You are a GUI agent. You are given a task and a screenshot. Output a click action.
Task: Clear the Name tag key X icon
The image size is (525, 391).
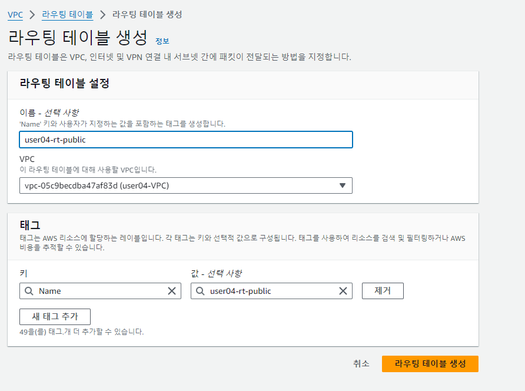(x=172, y=291)
